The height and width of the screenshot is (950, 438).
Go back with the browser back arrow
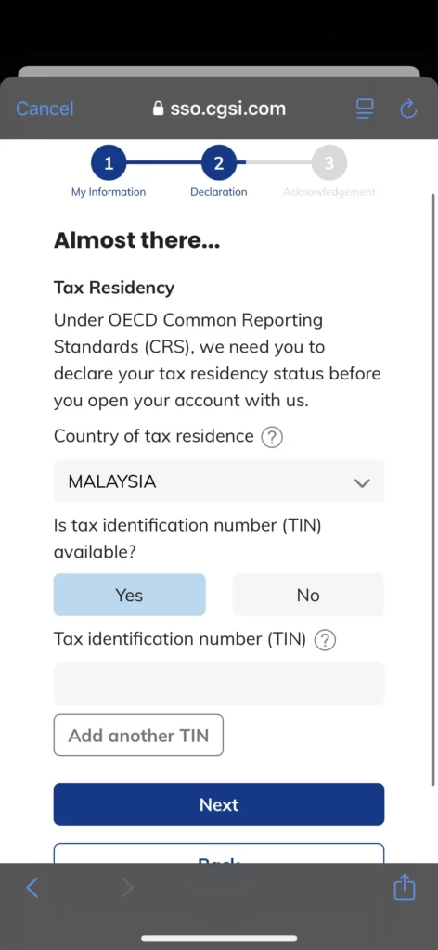tap(32, 888)
